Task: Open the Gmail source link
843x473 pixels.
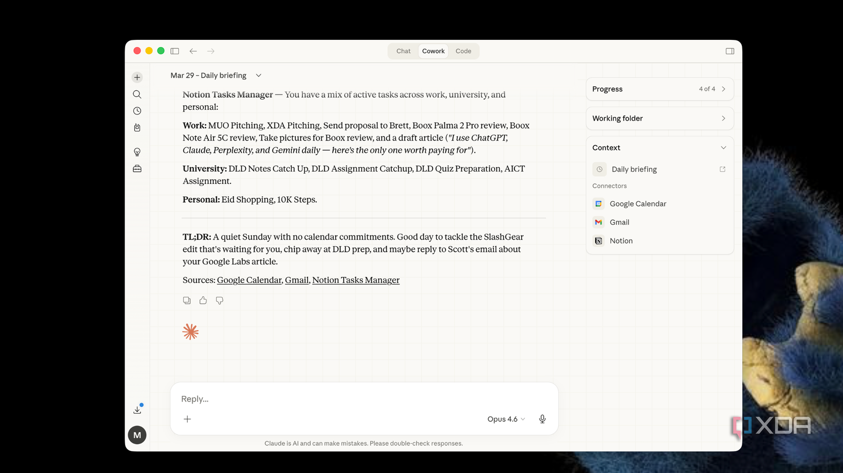Action: [x=297, y=280]
